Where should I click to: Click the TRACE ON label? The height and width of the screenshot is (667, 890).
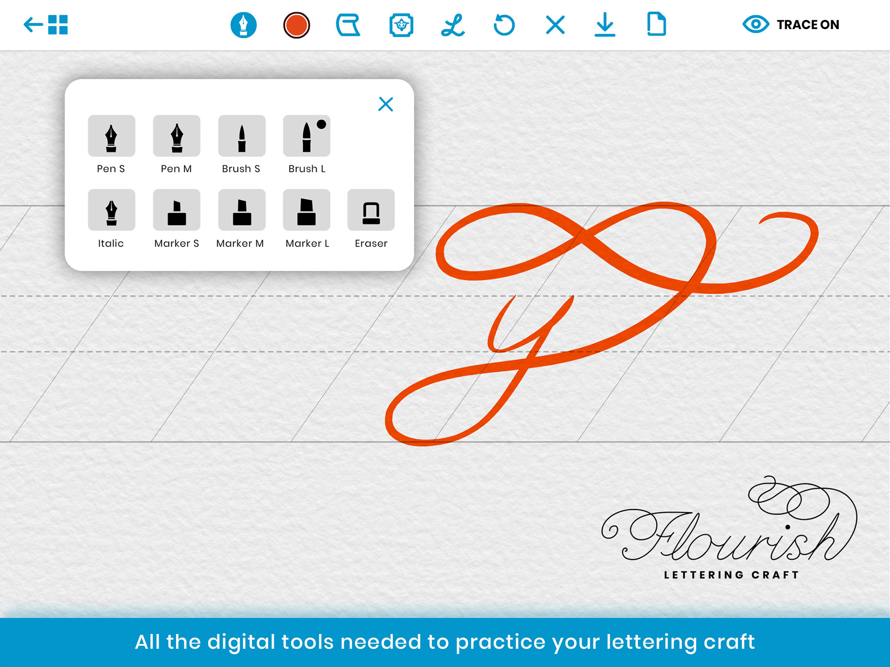click(x=808, y=25)
